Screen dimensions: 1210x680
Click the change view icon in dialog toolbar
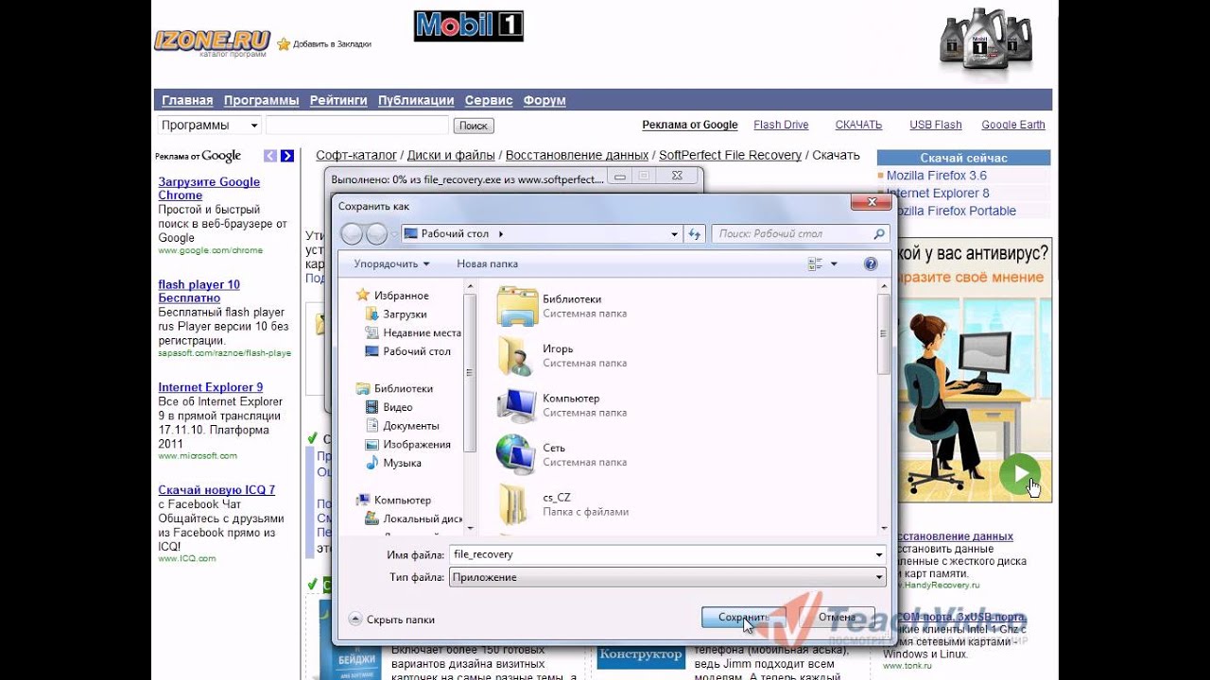(815, 264)
